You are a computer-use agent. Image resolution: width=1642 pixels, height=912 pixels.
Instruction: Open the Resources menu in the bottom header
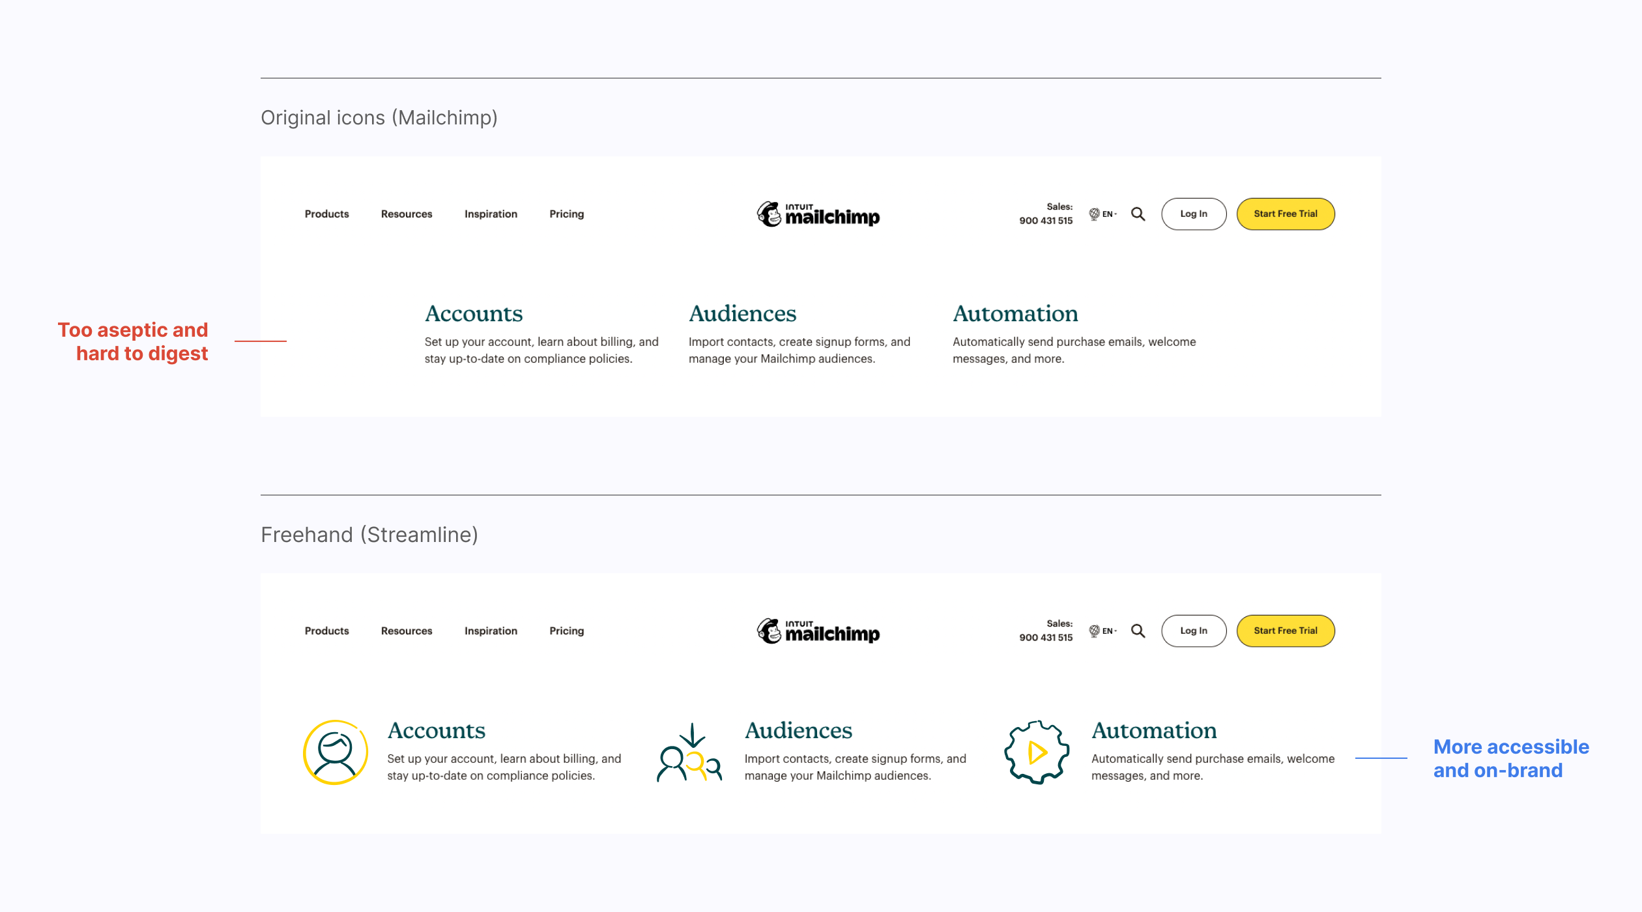(x=407, y=631)
